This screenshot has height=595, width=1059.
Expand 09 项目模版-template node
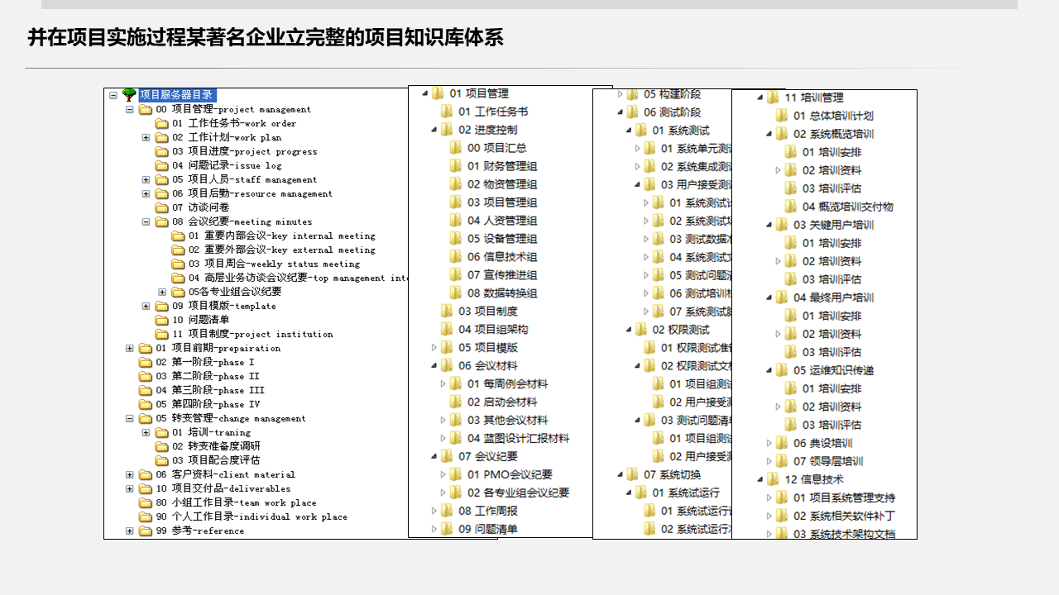click(x=146, y=306)
